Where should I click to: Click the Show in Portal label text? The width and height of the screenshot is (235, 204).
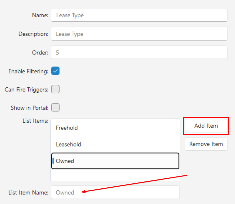(30, 108)
